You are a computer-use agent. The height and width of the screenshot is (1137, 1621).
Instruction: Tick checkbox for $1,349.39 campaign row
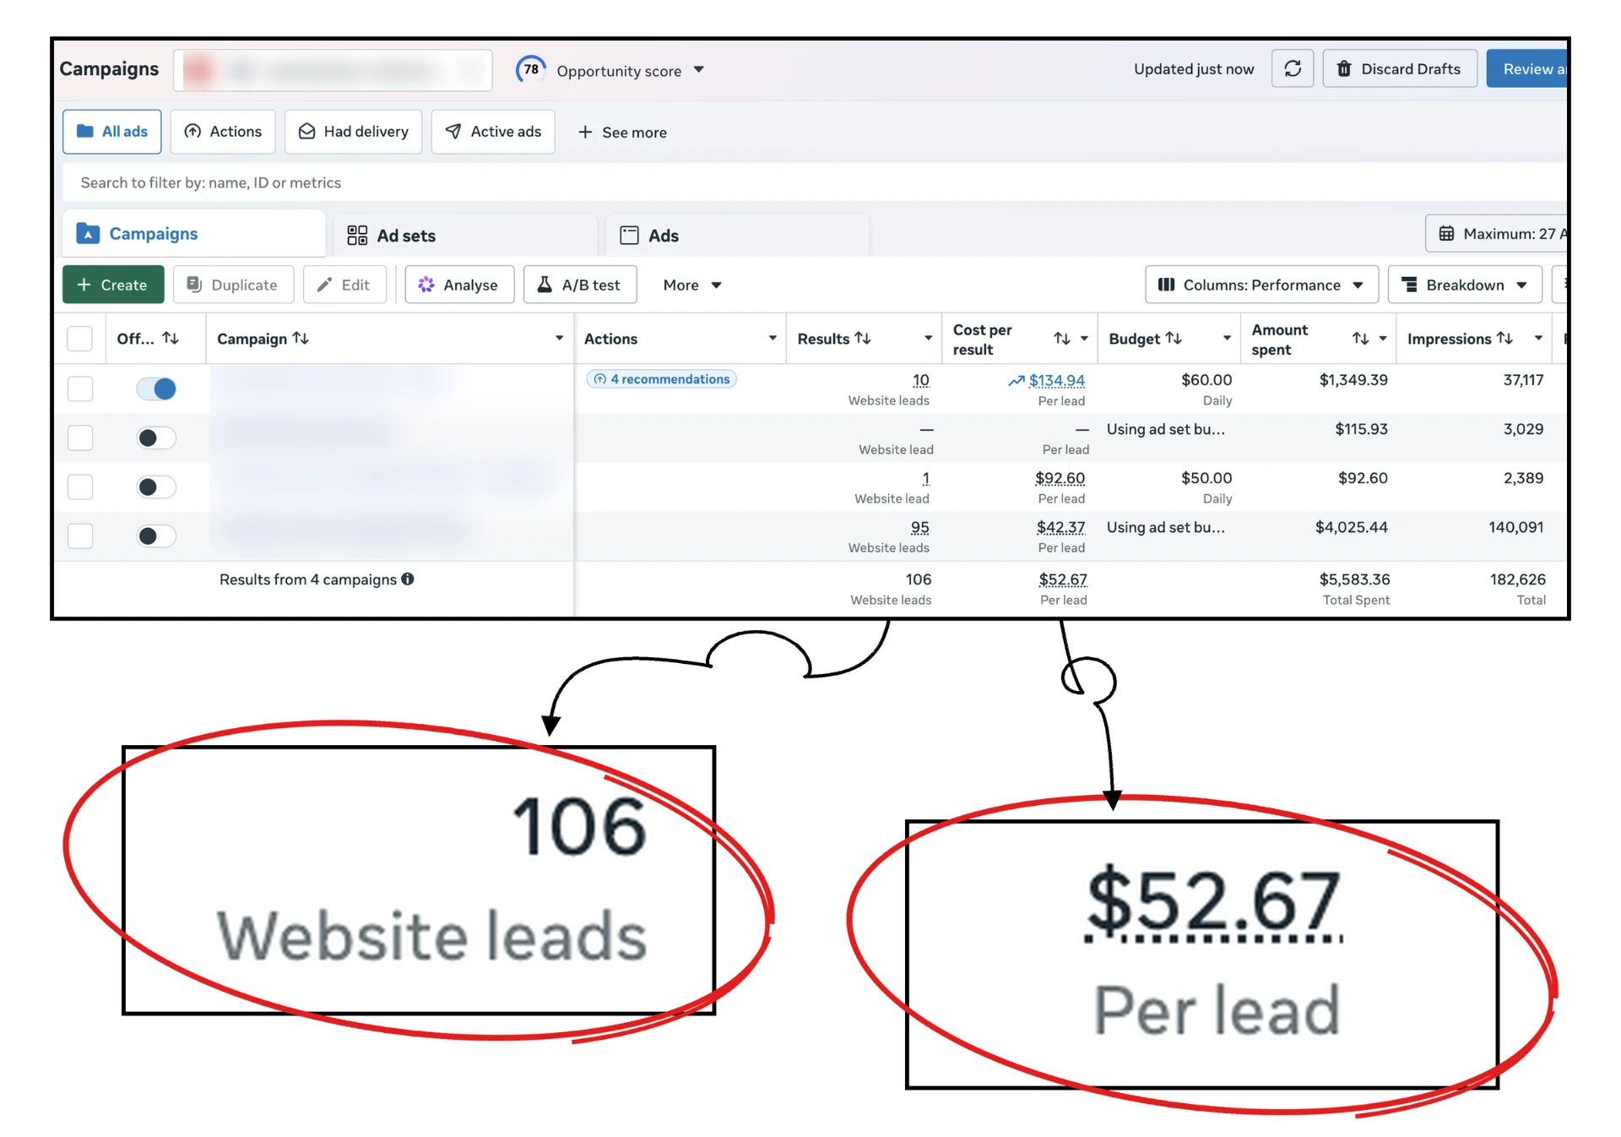tap(80, 389)
